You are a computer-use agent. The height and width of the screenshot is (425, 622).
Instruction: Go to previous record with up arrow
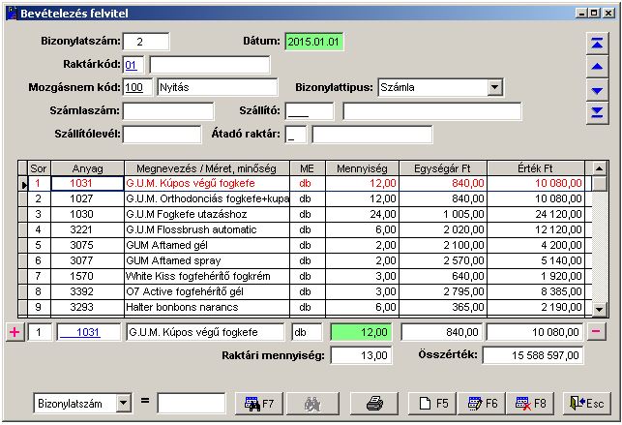(x=597, y=67)
